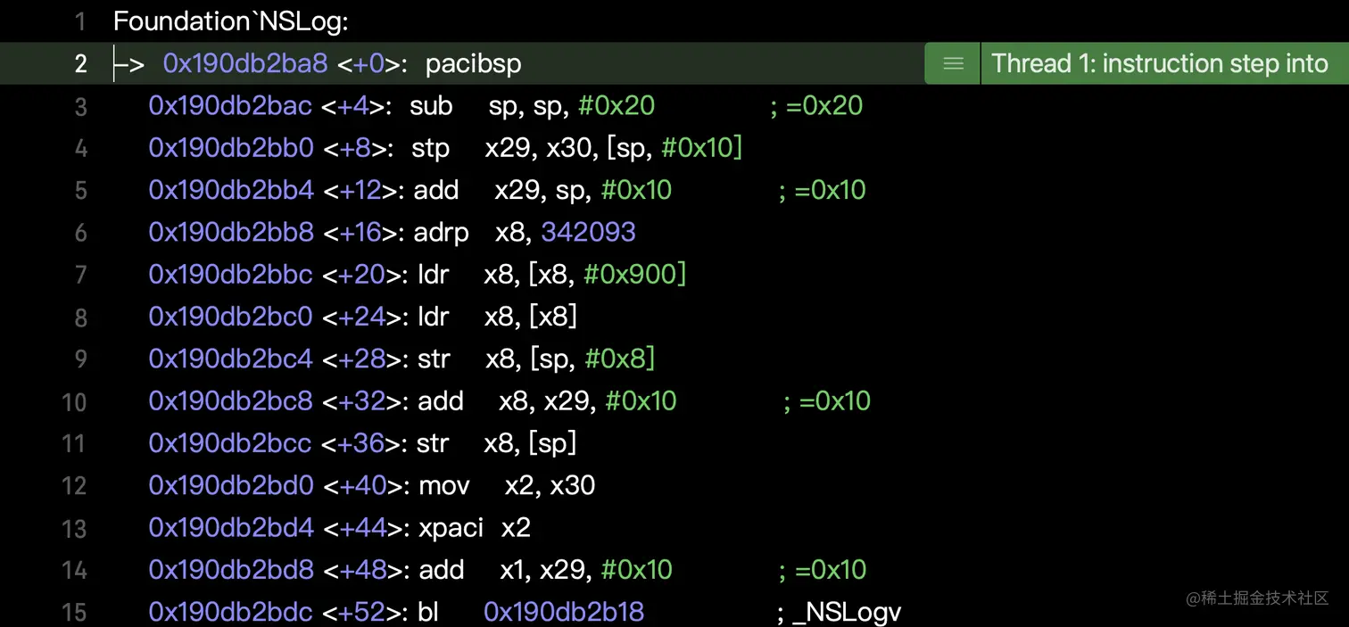Click address 0x190db2bc4
This screenshot has height=627, width=1349.
[231, 359]
